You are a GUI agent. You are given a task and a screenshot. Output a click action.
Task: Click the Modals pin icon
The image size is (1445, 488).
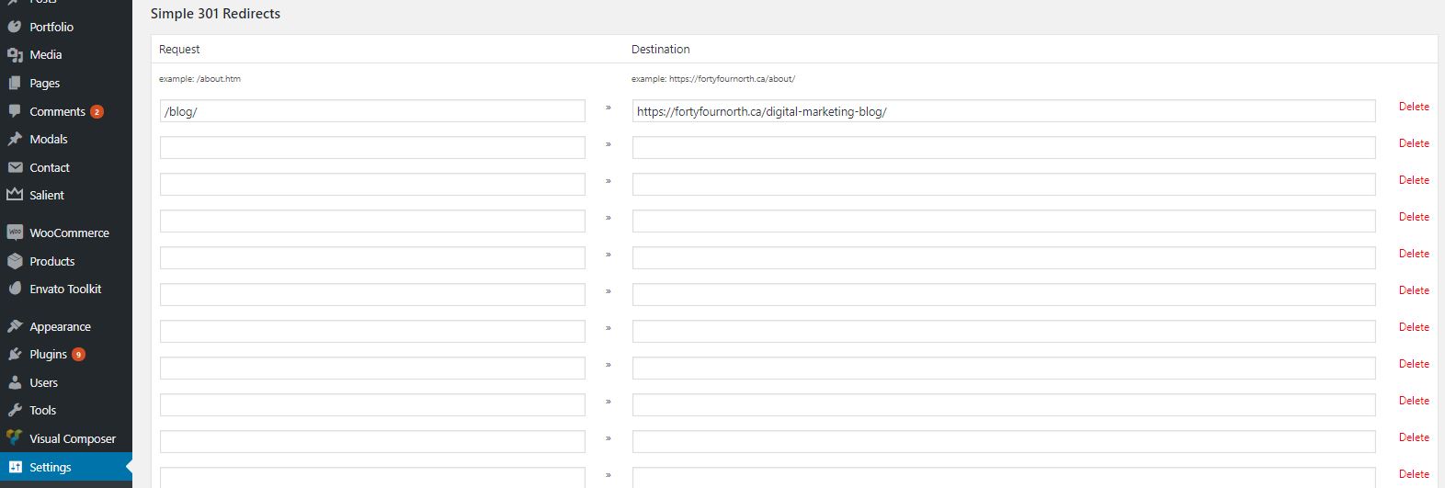coord(15,139)
